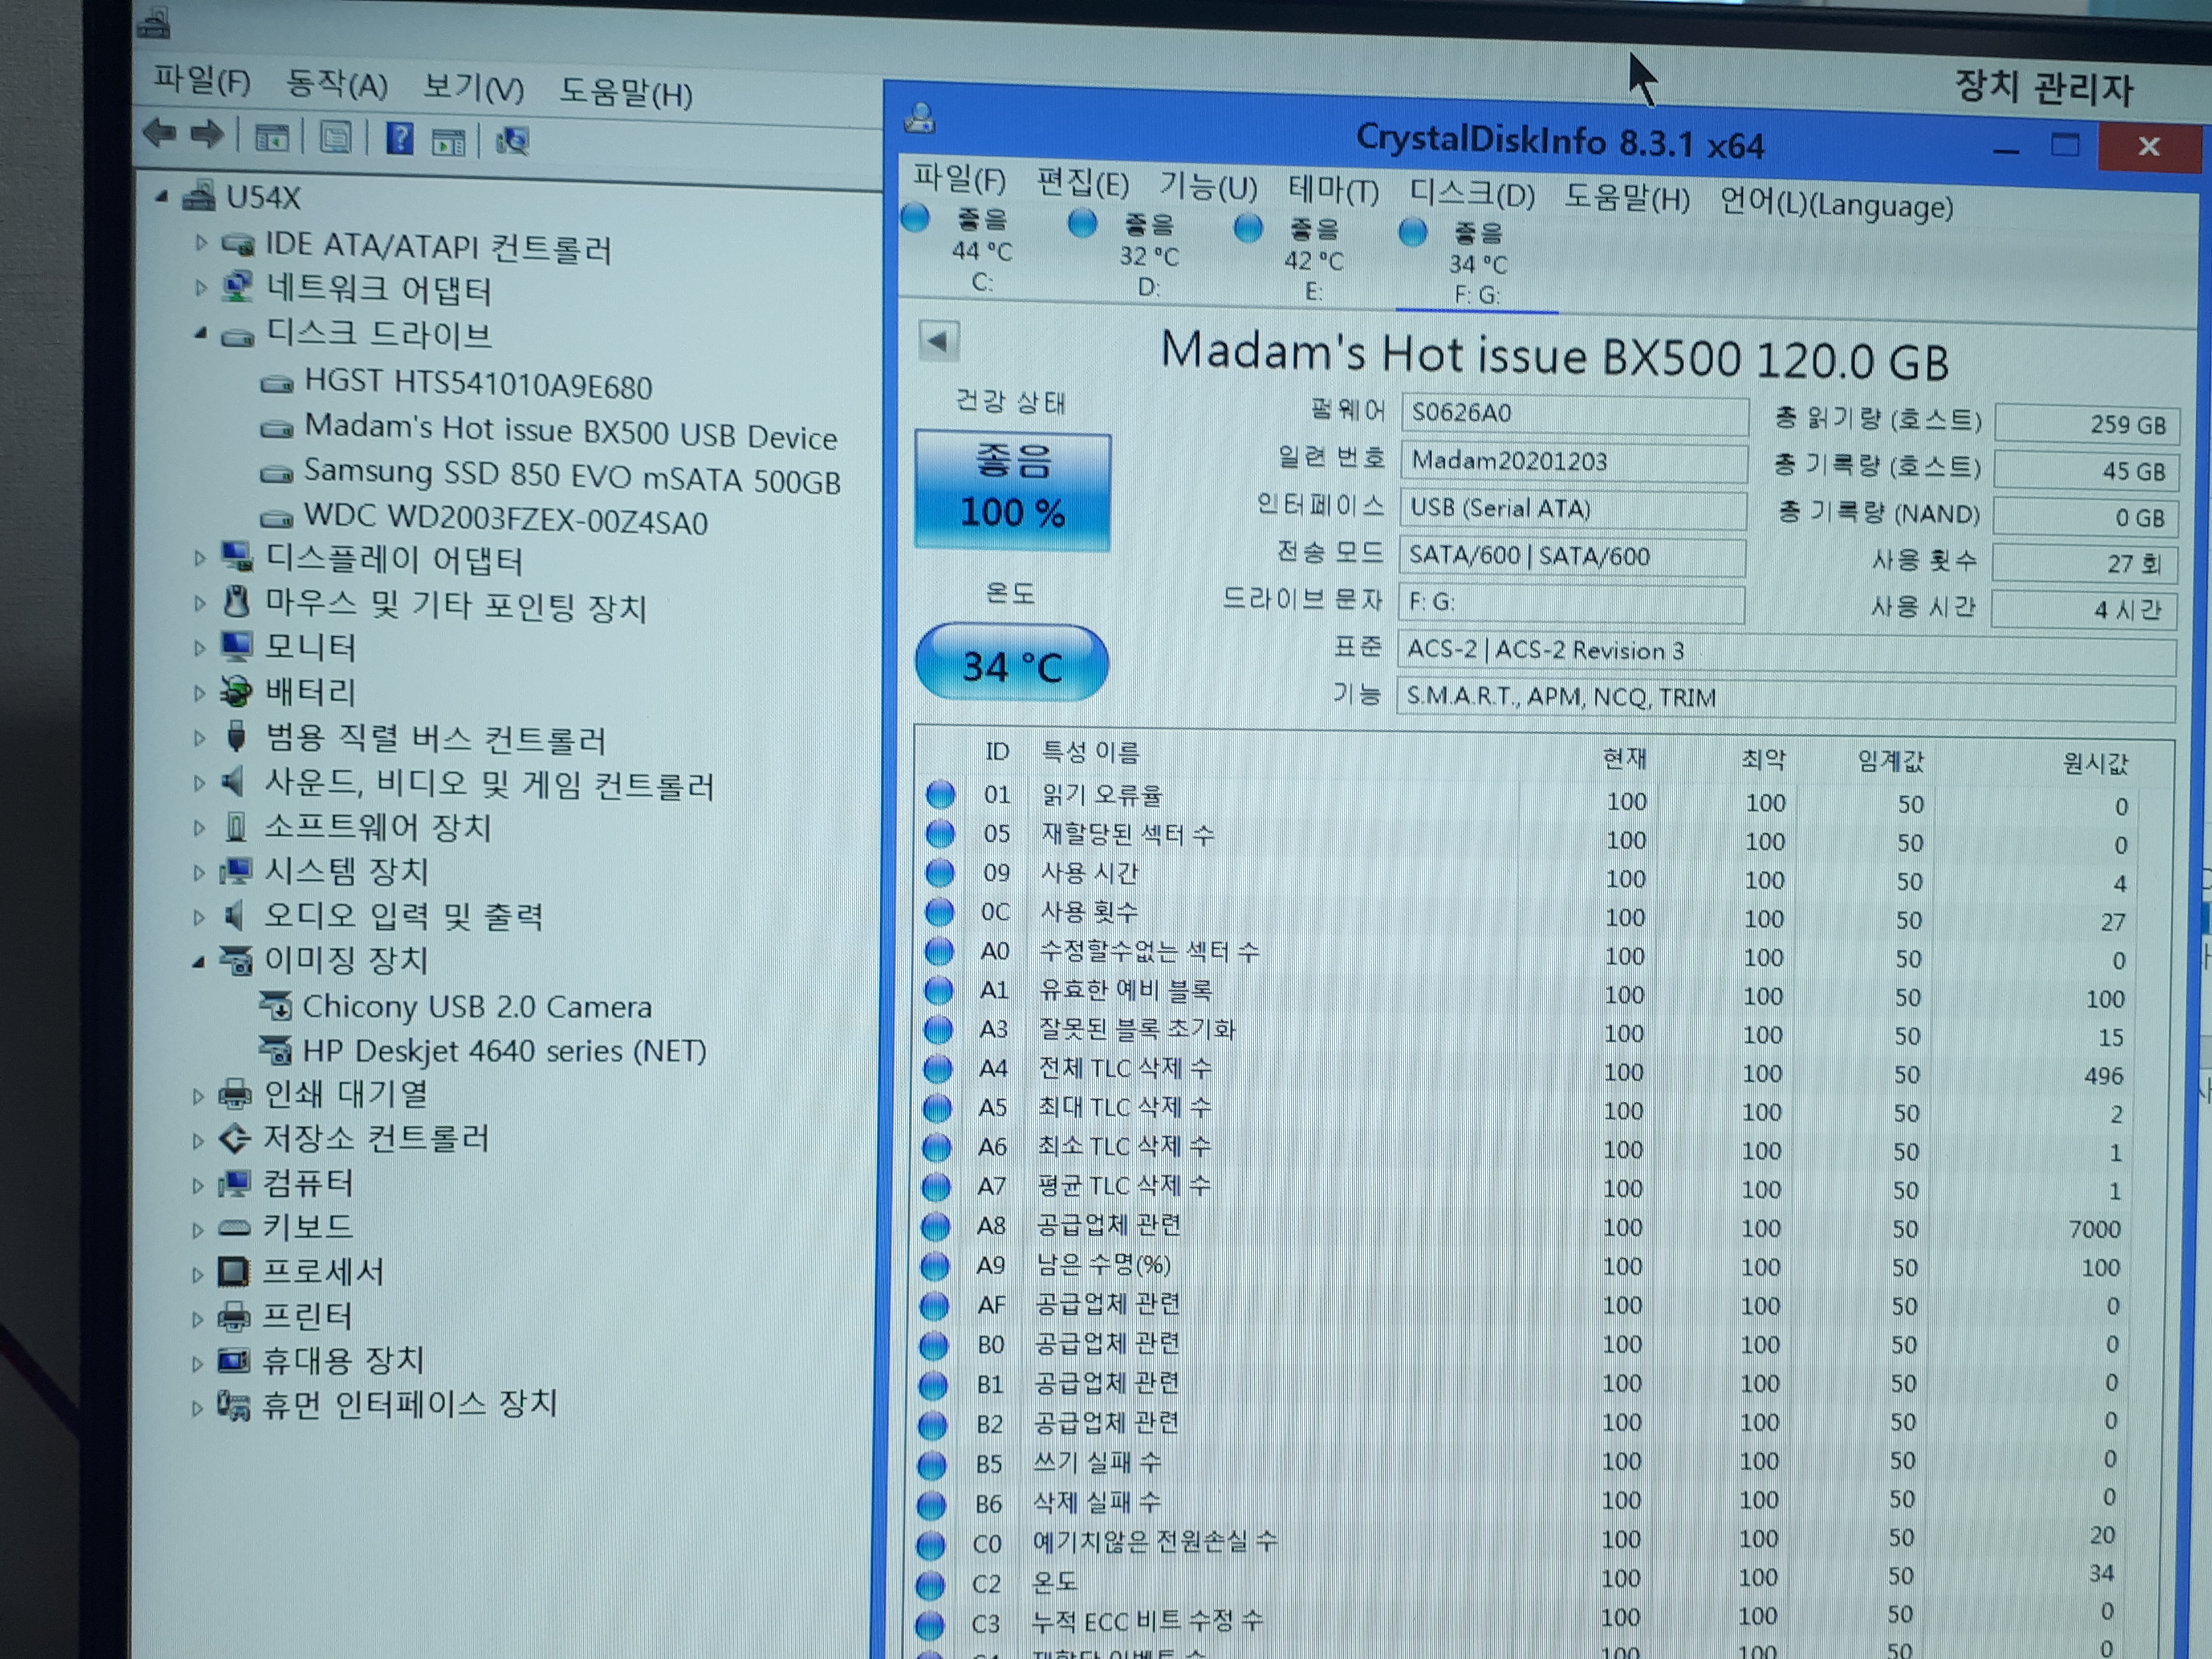This screenshot has width=2212, height=1659.
Task: Click the 34 °C temperature button
Action: (x=1011, y=663)
